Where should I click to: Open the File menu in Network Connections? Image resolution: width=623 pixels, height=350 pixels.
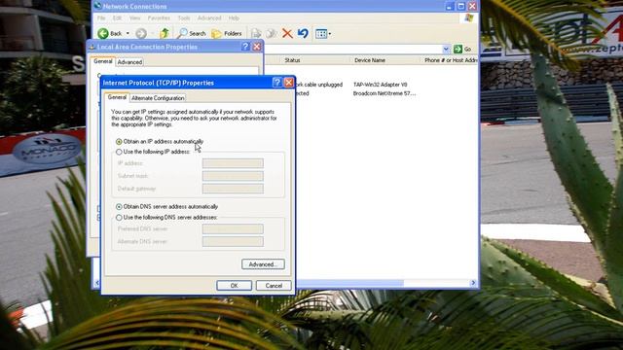click(101, 18)
